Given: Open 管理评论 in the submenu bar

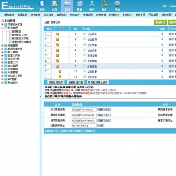Looking at the screenshot, I should coord(62,15).
